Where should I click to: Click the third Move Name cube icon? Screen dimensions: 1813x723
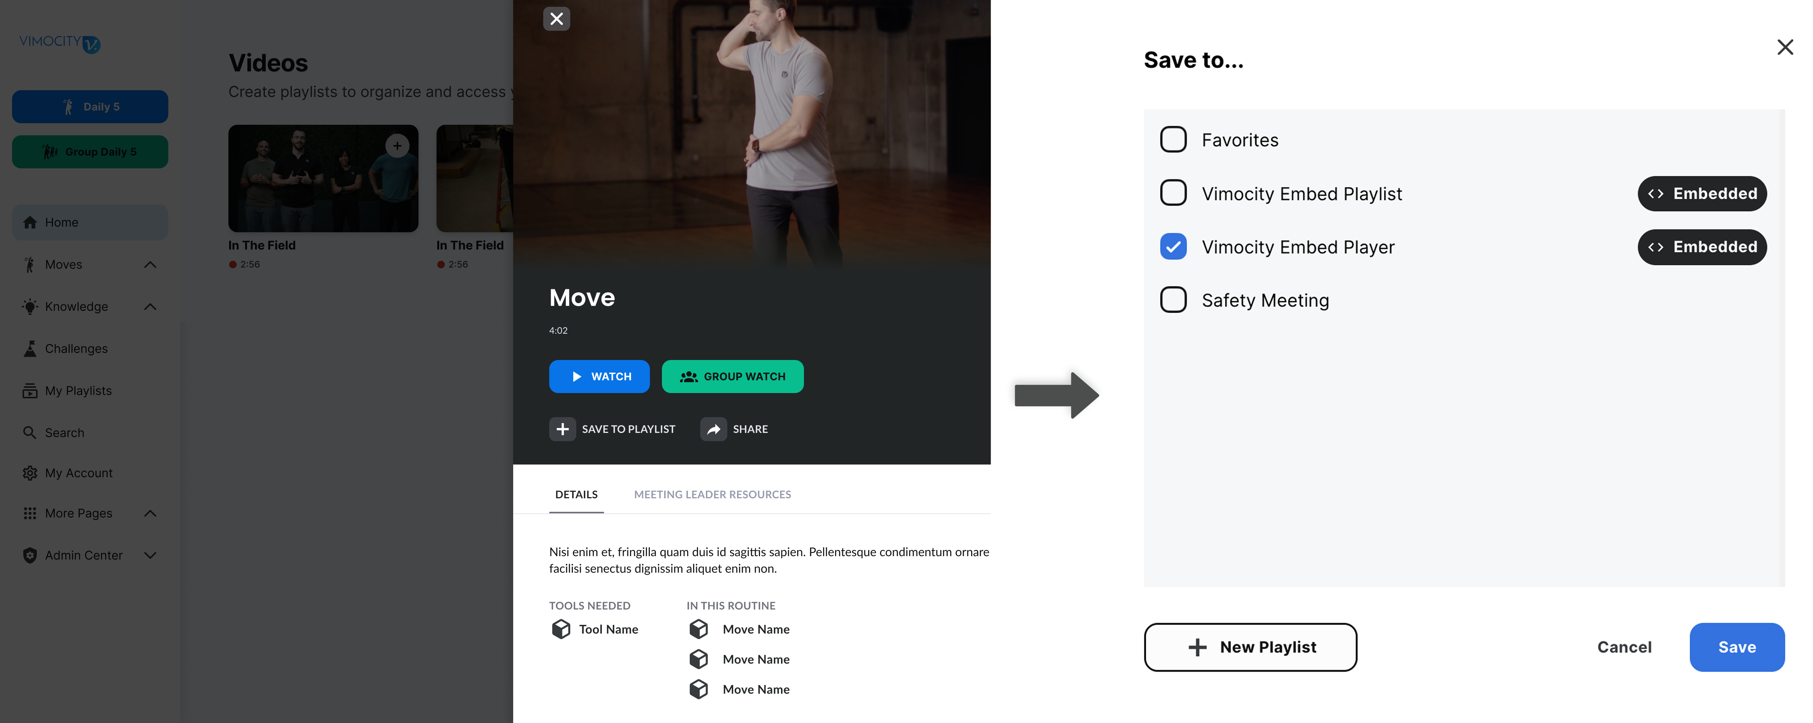tap(698, 689)
